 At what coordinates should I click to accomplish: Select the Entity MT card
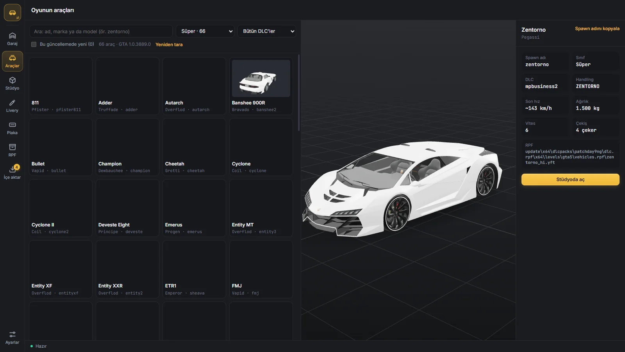point(261,208)
